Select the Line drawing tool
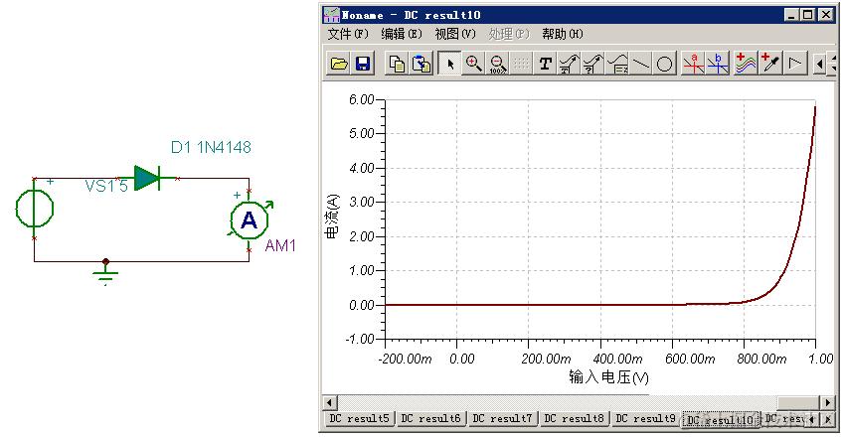 (x=641, y=64)
